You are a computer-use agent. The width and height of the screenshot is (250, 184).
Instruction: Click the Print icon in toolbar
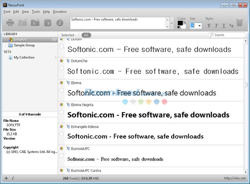10,24
